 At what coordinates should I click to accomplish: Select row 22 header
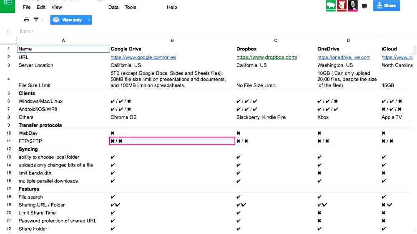(8, 229)
